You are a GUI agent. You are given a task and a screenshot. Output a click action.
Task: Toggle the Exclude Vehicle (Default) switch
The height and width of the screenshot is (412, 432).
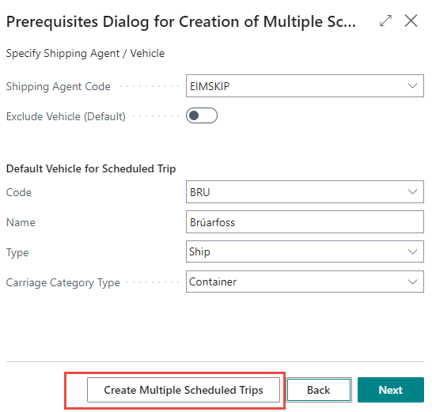click(x=202, y=115)
